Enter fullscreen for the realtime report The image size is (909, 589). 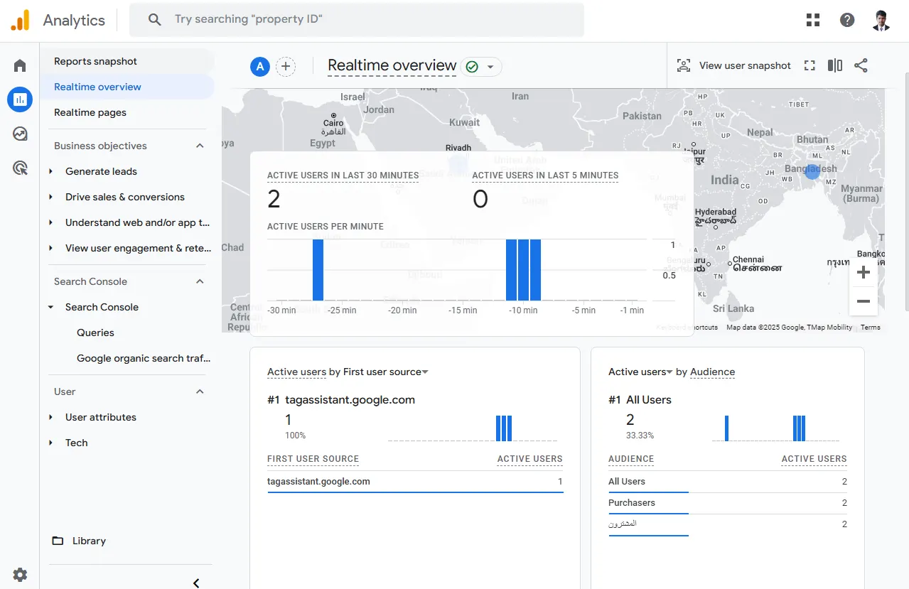point(810,65)
